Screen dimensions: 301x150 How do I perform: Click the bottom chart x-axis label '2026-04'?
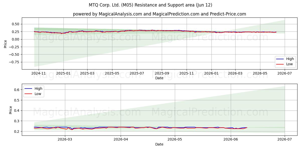121,139
